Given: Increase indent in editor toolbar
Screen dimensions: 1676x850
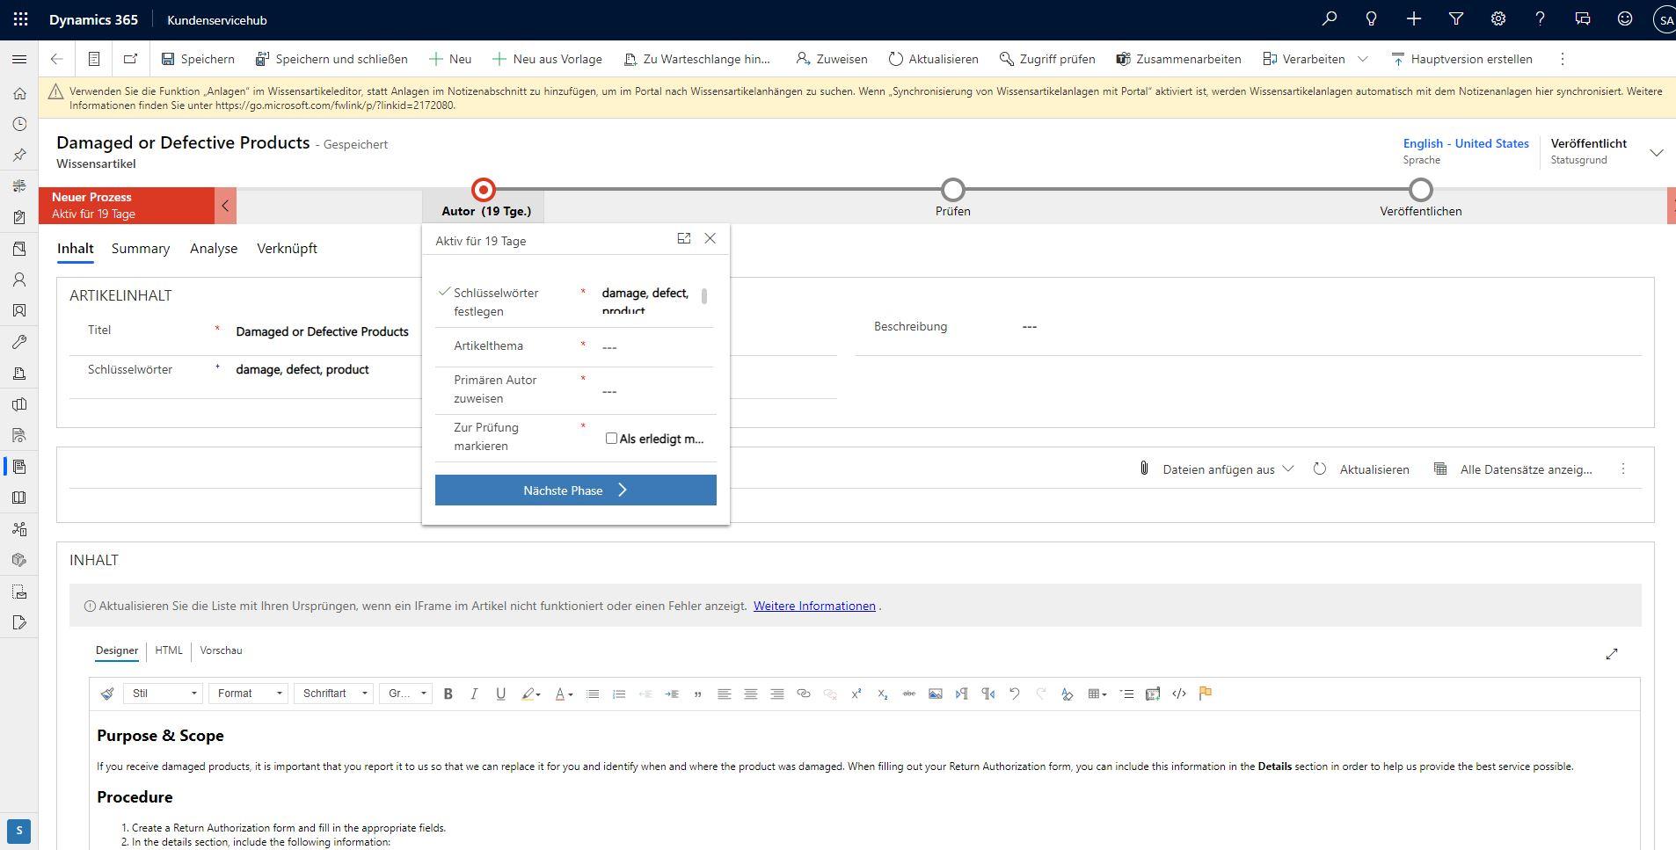Looking at the screenshot, I should (x=672, y=694).
